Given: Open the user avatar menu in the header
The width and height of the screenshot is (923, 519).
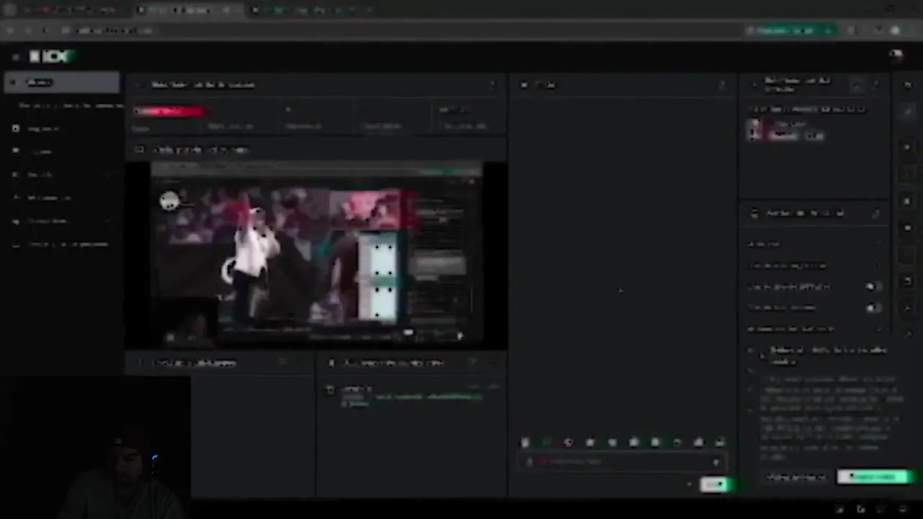Looking at the screenshot, I should 896,56.
